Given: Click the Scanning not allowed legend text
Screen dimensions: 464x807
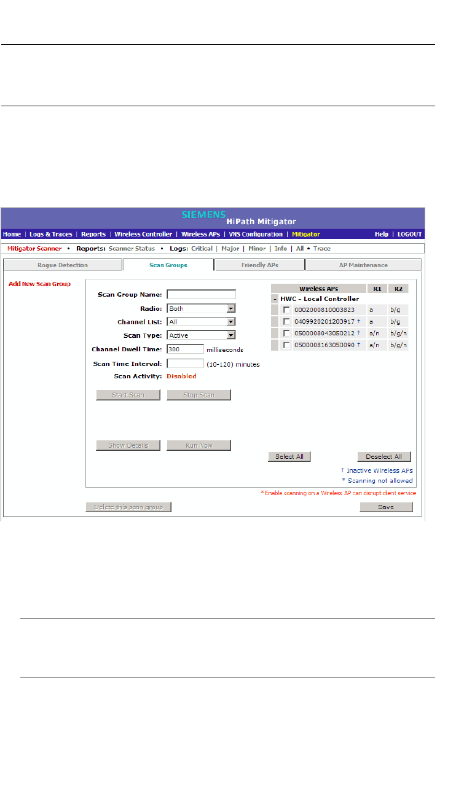Looking at the screenshot, I should click(x=380, y=481).
